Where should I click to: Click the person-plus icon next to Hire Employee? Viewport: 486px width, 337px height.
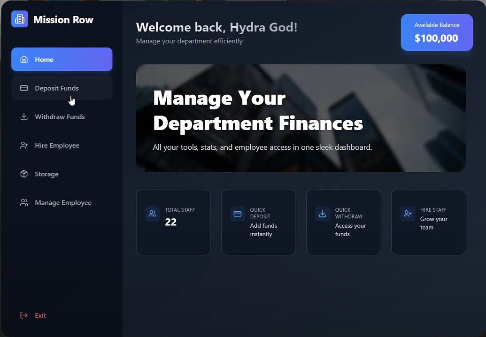coord(23,145)
